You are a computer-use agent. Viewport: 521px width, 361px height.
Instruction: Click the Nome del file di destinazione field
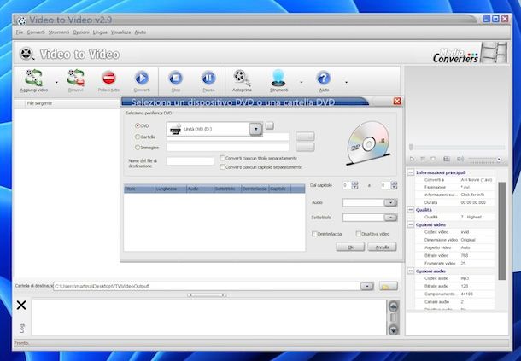190,161
